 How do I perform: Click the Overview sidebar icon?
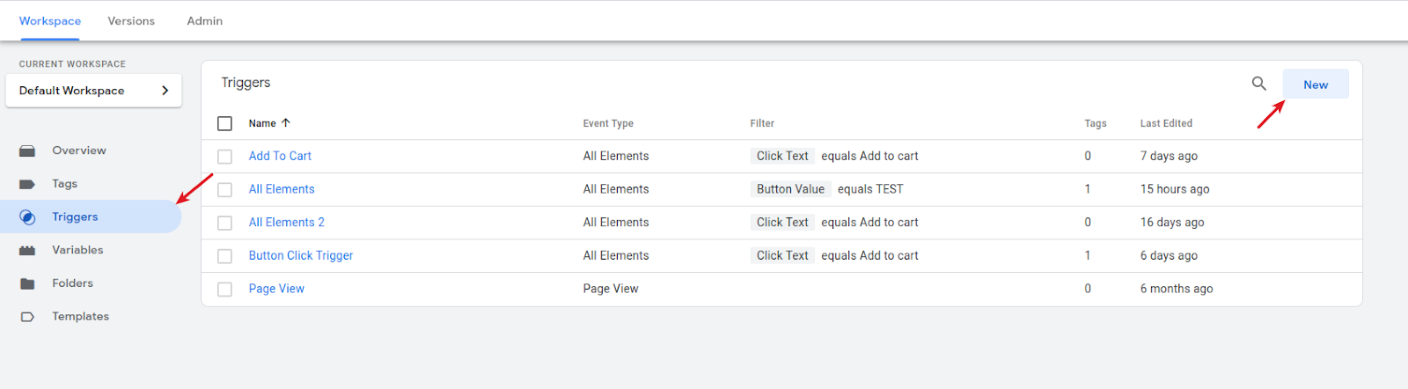coord(27,150)
